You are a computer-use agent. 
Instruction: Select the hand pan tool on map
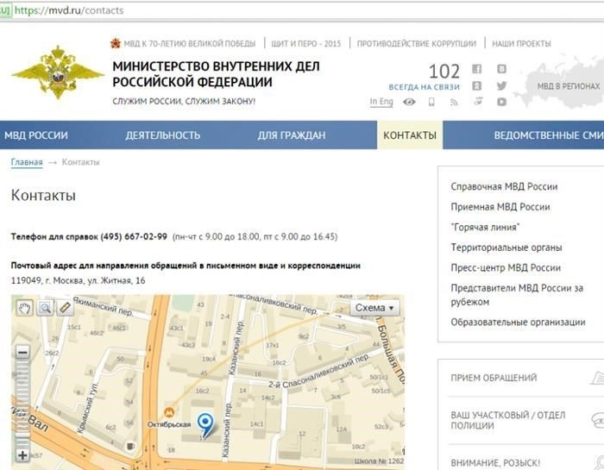coord(25,308)
